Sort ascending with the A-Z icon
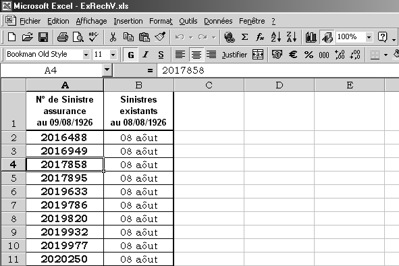 (x=276, y=37)
